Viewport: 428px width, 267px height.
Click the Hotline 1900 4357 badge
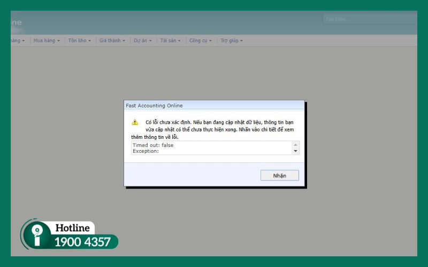(x=70, y=234)
